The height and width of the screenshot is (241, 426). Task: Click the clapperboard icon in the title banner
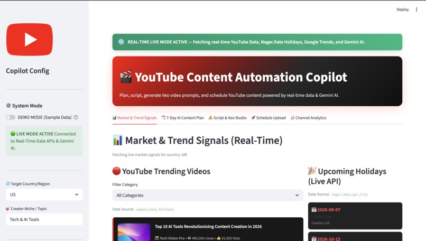(126, 77)
